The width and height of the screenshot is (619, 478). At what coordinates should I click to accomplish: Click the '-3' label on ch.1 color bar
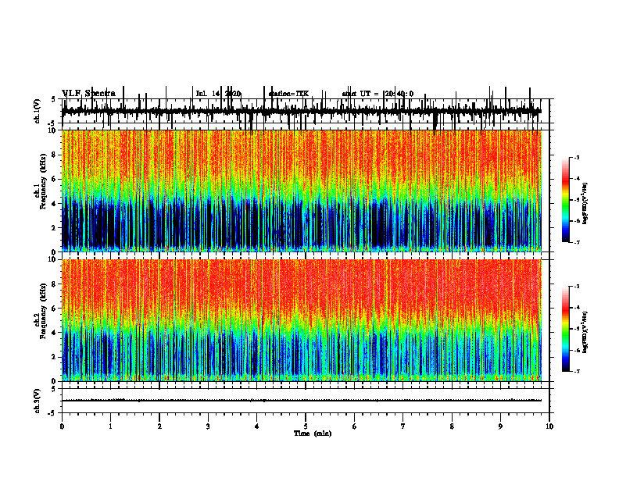pos(577,157)
